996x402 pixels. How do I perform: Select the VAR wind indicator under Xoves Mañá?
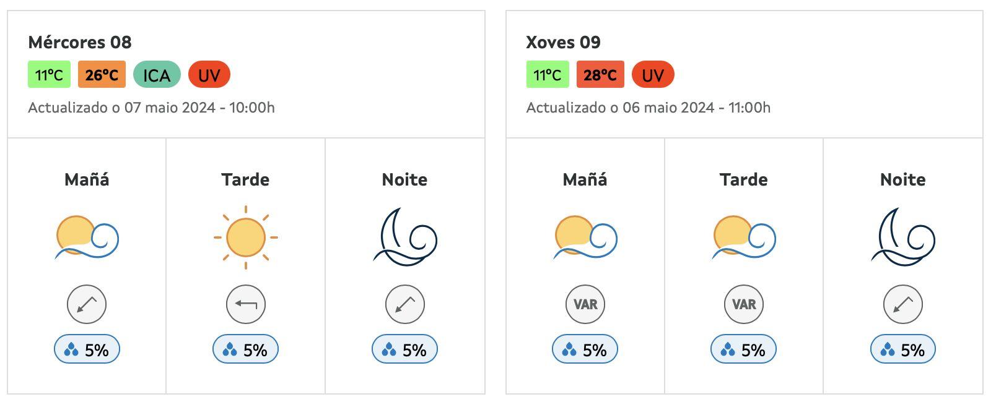(x=583, y=304)
